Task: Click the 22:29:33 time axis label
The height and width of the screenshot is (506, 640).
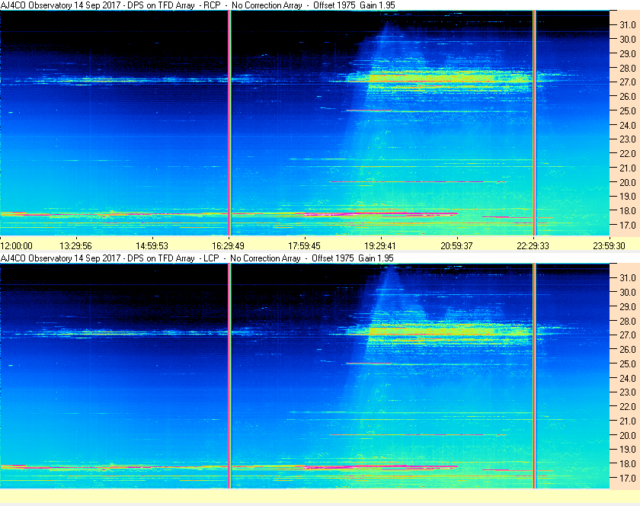Action: point(533,246)
